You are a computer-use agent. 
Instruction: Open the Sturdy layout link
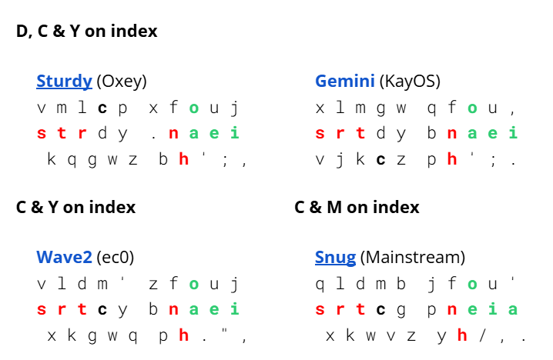point(65,81)
